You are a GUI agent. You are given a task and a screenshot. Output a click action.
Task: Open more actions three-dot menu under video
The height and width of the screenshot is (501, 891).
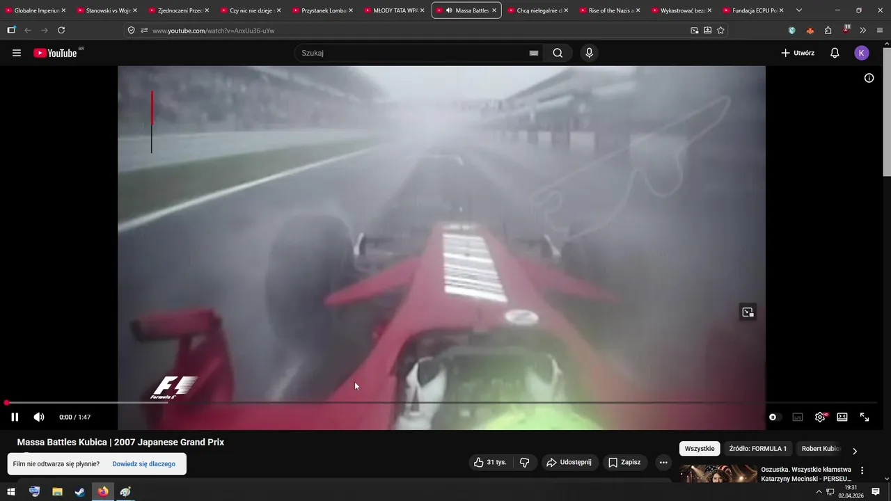[x=663, y=462]
